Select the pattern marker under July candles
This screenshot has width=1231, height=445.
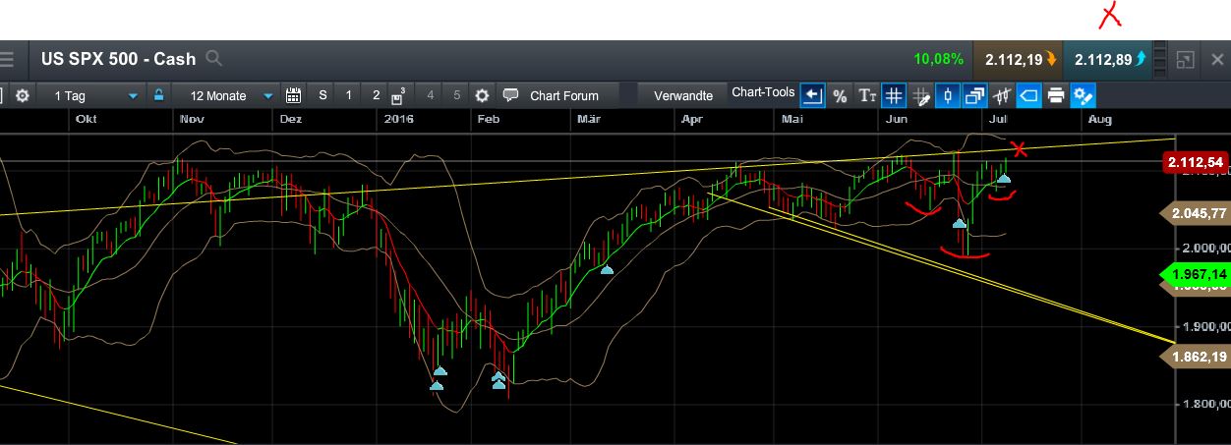click(1004, 178)
